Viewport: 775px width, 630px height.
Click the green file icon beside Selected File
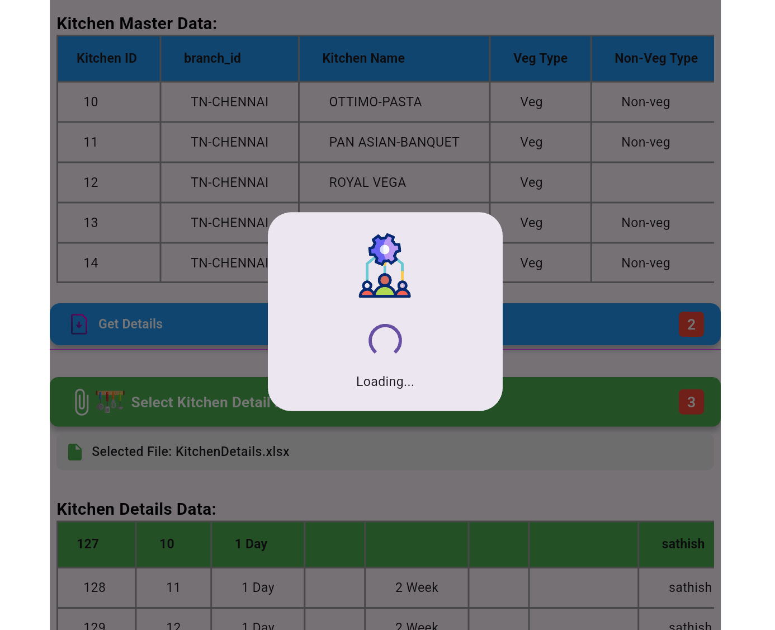[x=75, y=452]
